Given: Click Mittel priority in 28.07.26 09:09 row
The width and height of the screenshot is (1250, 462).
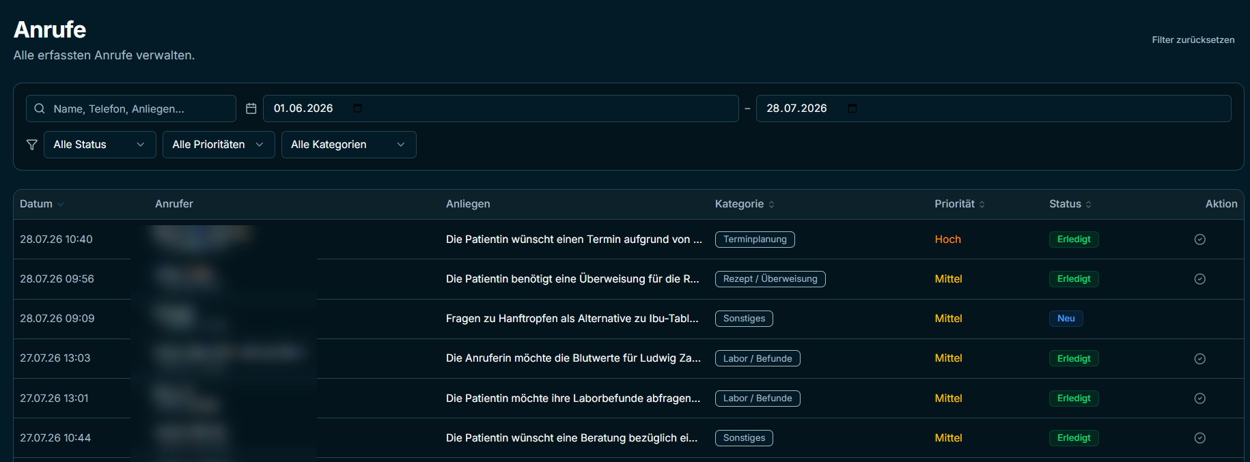Looking at the screenshot, I should [x=948, y=319].
